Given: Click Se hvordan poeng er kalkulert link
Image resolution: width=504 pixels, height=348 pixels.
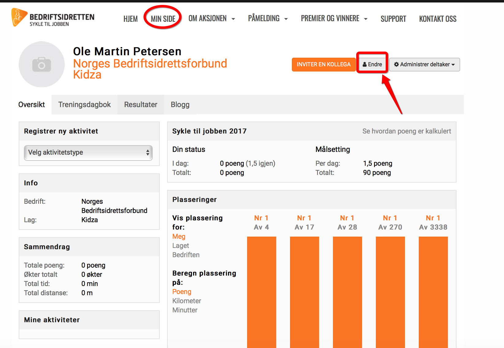Looking at the screenshot, I should point(407,131).
